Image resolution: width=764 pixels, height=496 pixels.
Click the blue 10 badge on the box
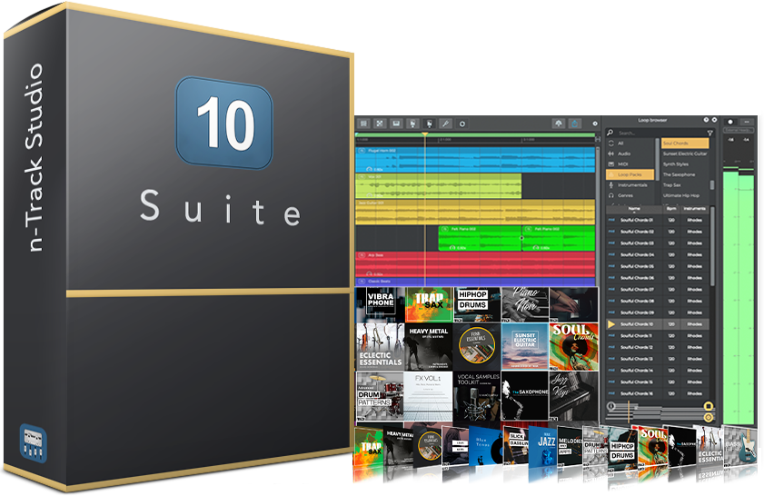223,123
